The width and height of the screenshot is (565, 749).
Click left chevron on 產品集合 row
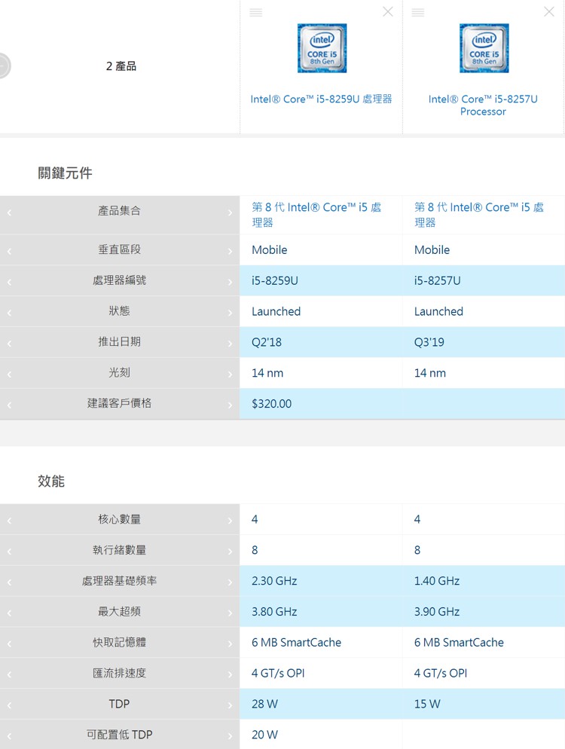tap(9, 212)
